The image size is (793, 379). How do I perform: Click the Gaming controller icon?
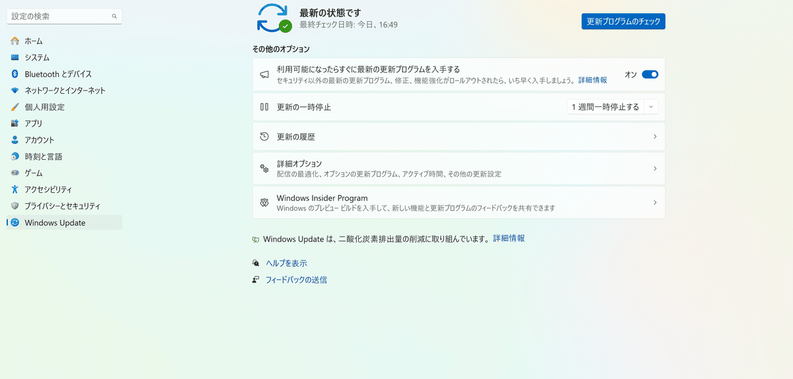(x=15, y=173)
